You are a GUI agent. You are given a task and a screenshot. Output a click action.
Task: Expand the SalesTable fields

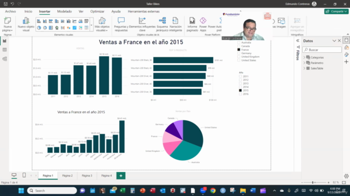click(304, 68)
